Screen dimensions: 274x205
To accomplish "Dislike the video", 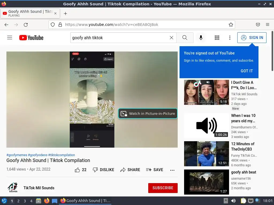I will click(104, 170).
